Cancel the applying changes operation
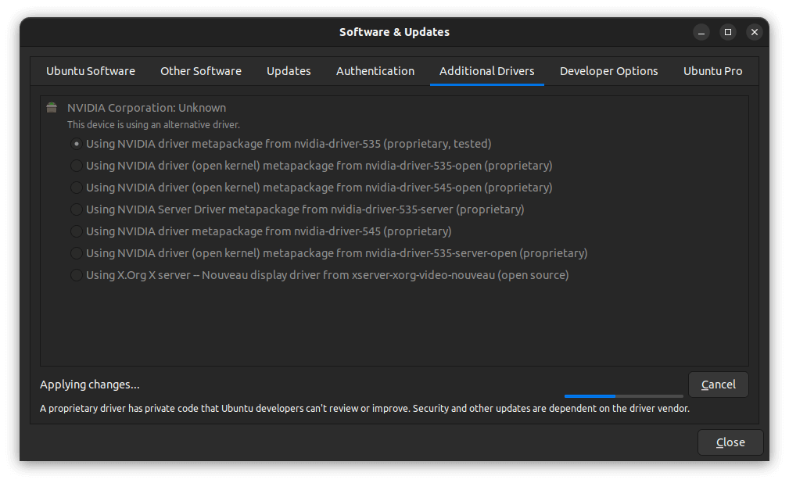Screen dimensions: 789x483 [x=718, y=385]
